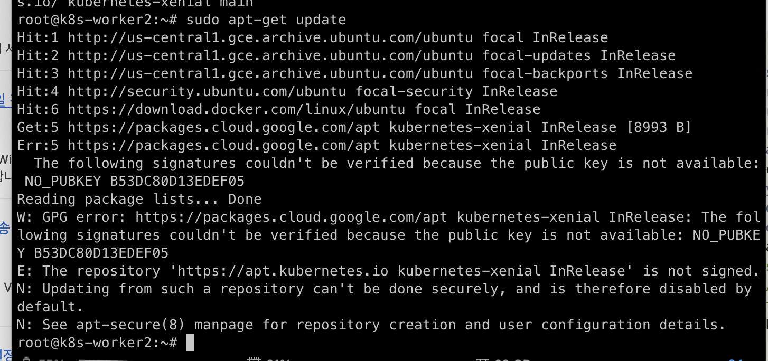Click the '[8993 B]' size text on Get:5
The height and width of the screenshot is (361, 768).
tap(659, 127)
